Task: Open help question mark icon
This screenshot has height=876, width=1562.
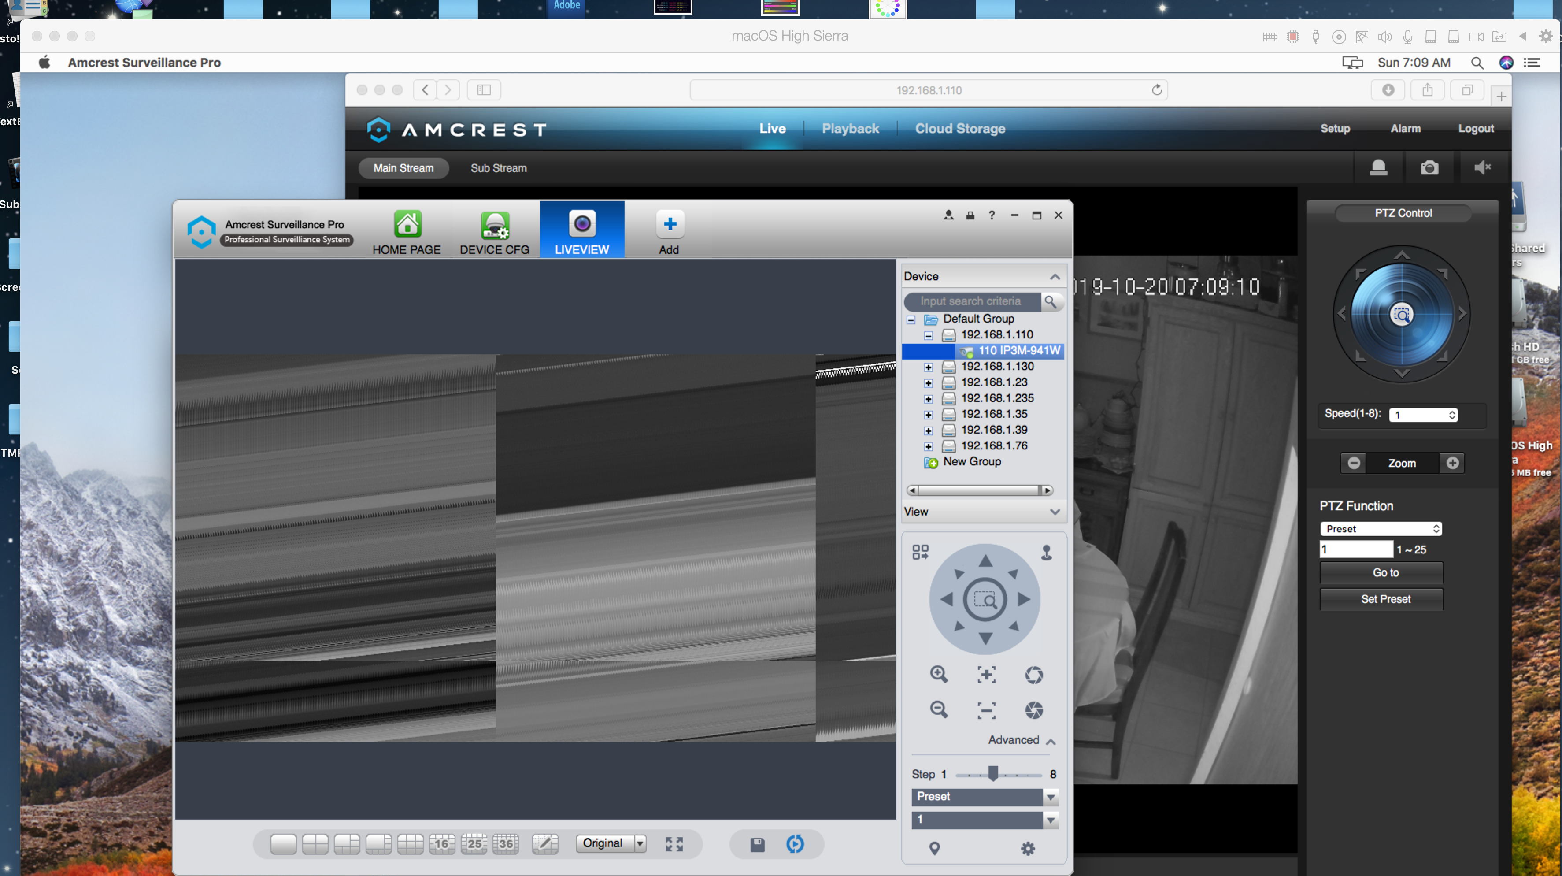Action: tap(992, 215)
